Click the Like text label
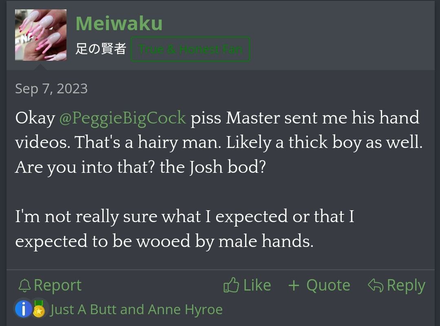Image resolution: width=440 pixels, height=326 pixels. (257, 285)
